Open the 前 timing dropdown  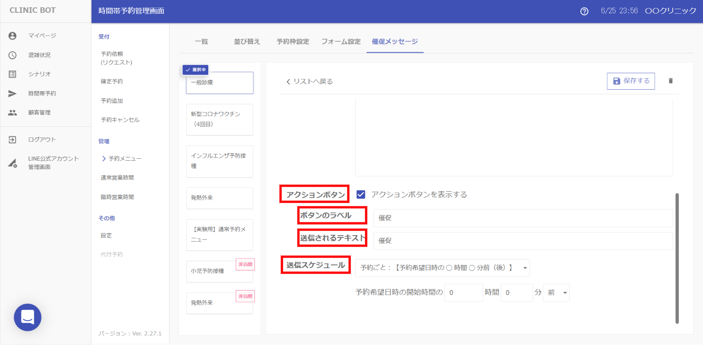coord(556,293)
